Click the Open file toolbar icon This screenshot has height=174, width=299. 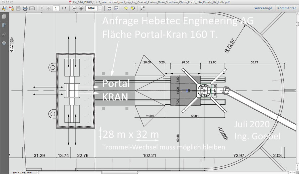[x=4, y=8]
